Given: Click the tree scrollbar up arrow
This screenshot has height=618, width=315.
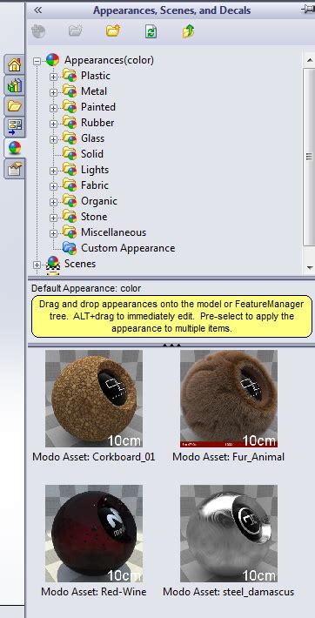Looking at the screenshot, I should coord(309,59).
